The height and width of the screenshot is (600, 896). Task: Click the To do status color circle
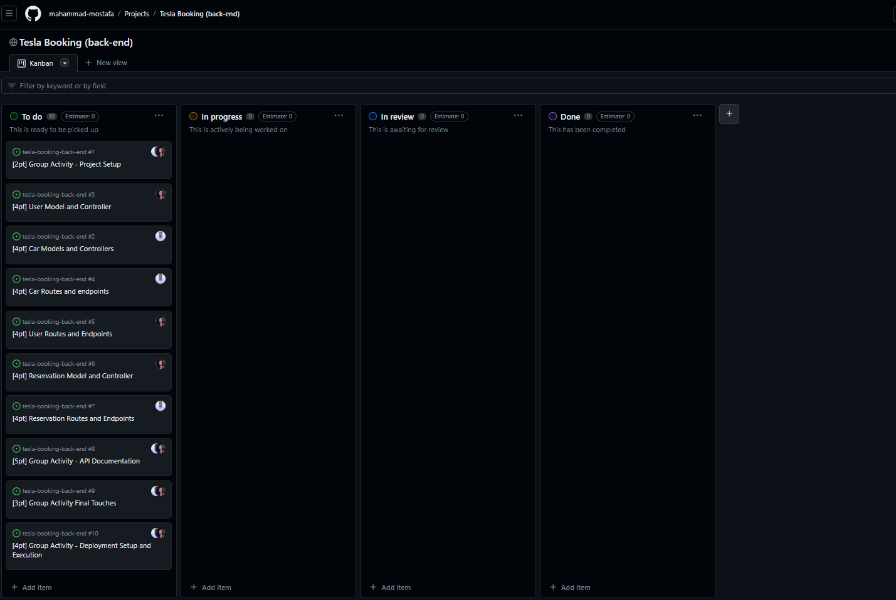click(14, 116)
